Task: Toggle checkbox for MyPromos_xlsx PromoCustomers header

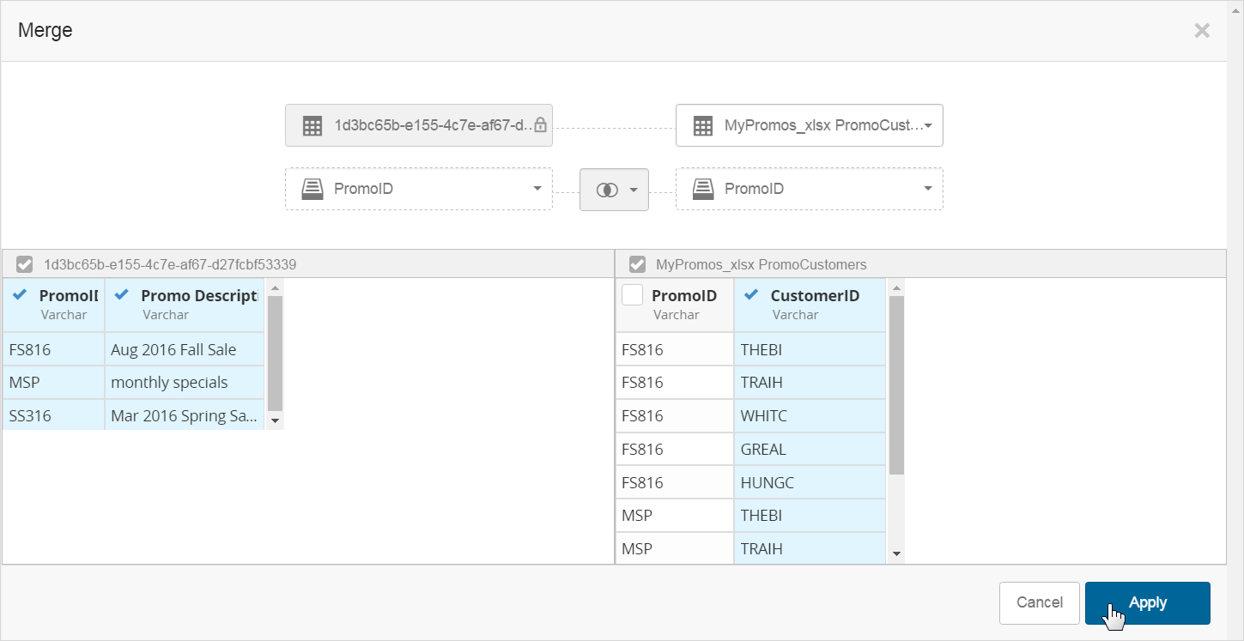Action: [x=637, y=264]
